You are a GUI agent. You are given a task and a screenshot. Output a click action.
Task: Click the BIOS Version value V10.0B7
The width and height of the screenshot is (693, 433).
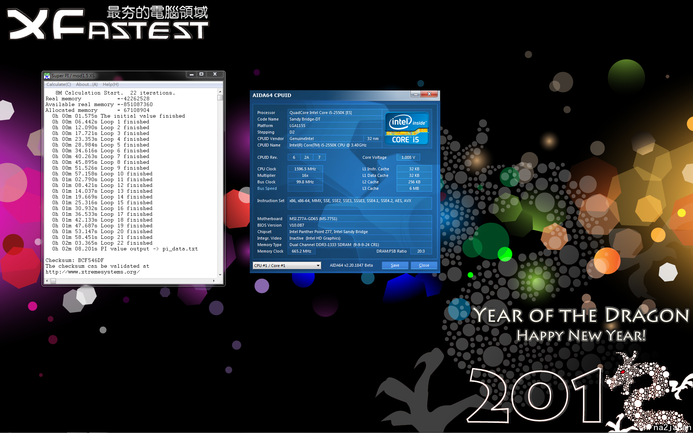click(359, 225)
